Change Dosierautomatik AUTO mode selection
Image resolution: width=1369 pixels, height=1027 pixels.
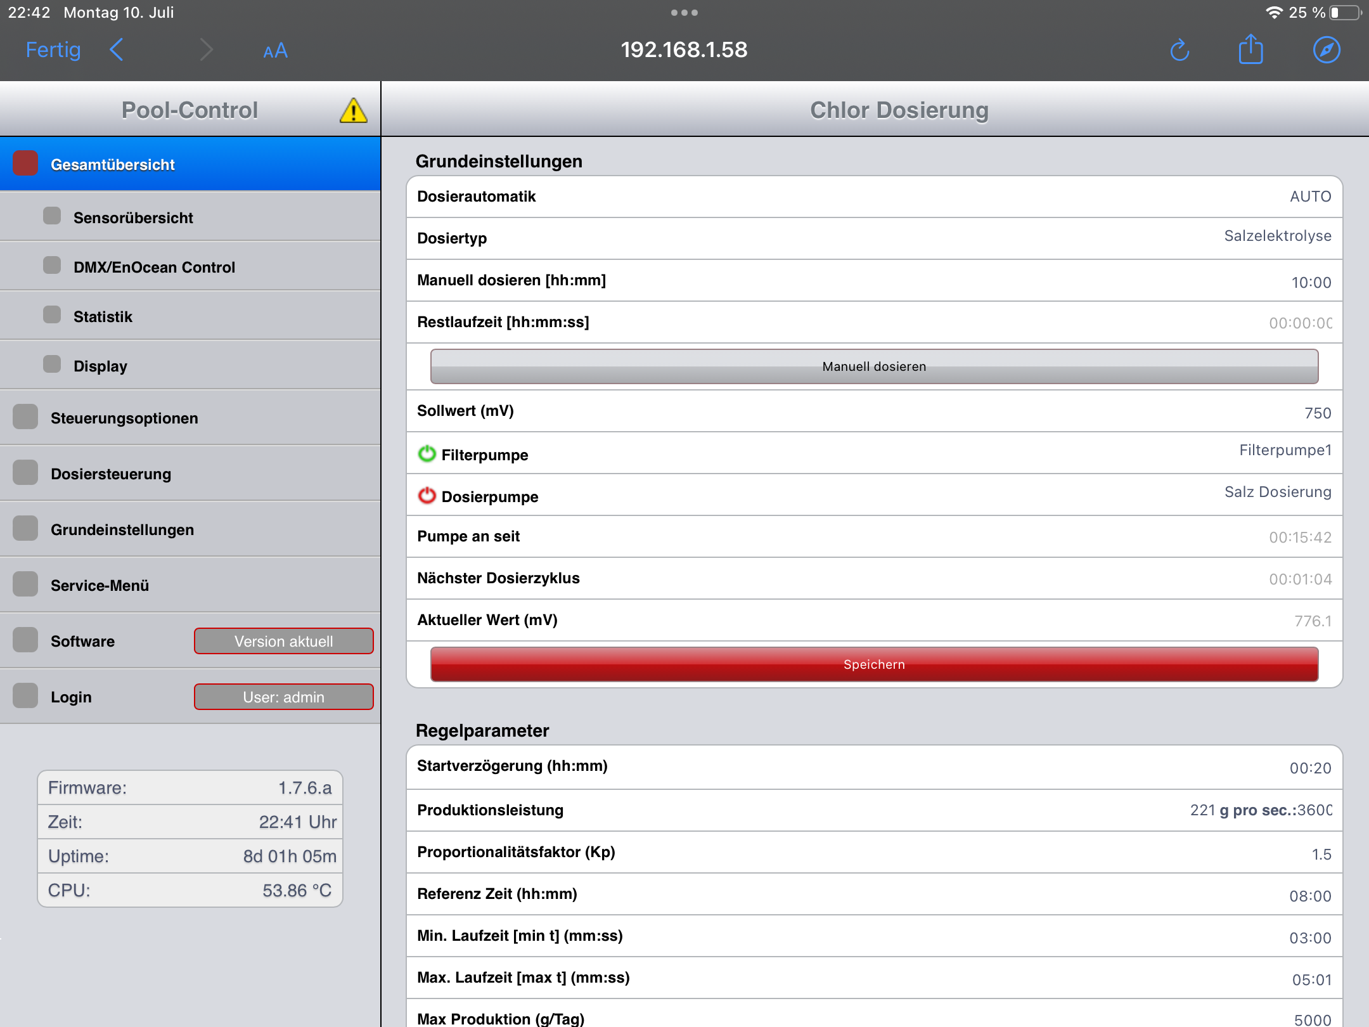(1311, 197)
